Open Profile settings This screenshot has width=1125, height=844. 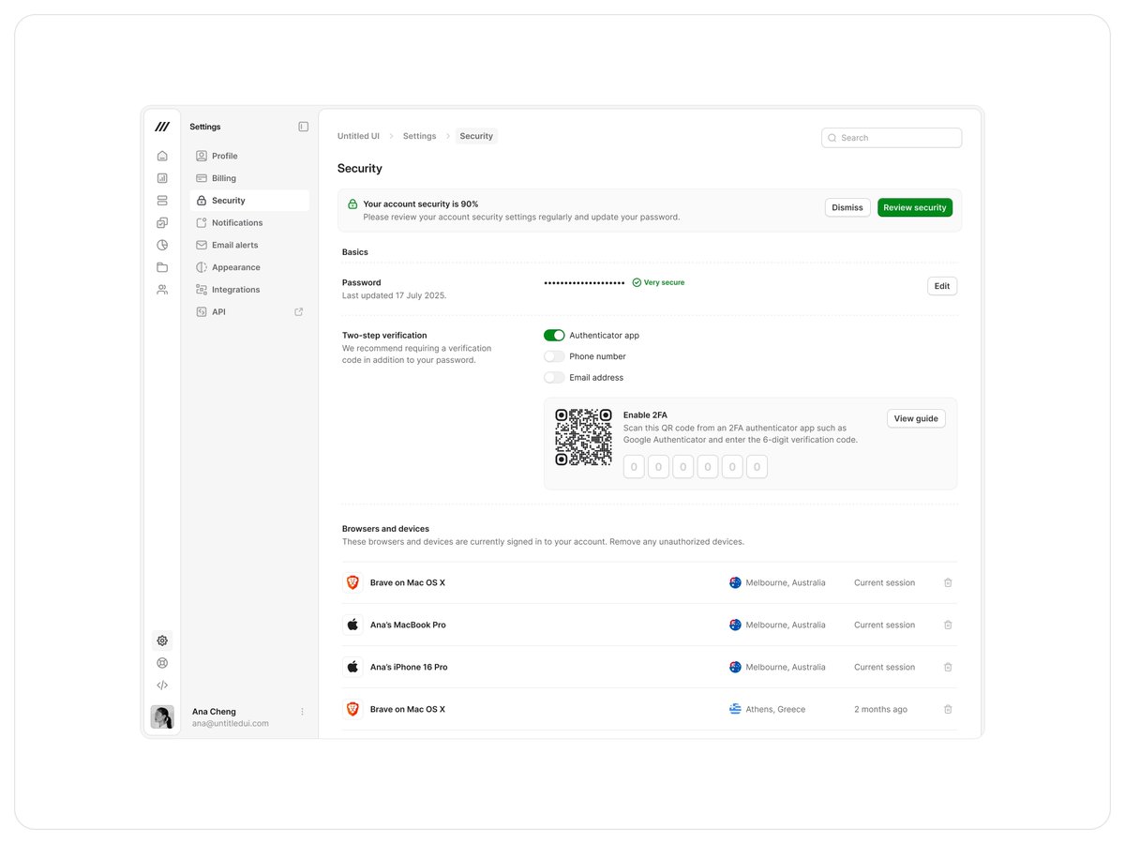point(249,156)
